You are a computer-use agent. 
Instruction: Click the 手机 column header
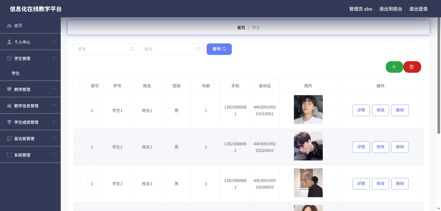click(x=235, y=86)
